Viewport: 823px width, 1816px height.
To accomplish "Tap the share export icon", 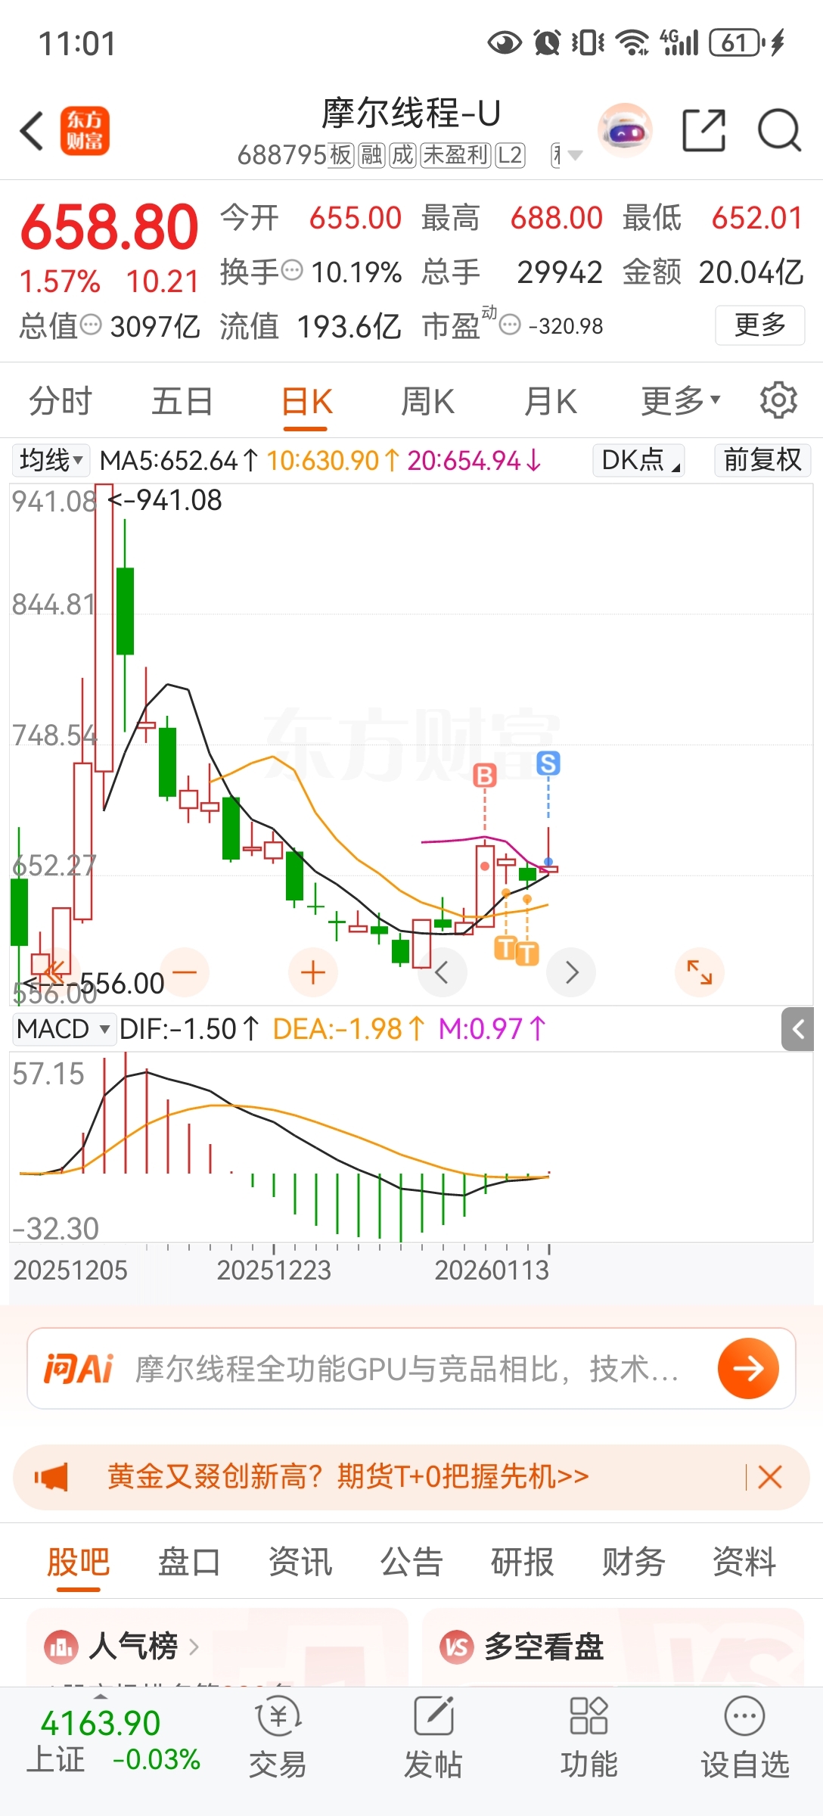I will pyautogui.click(x=704, y=130).
